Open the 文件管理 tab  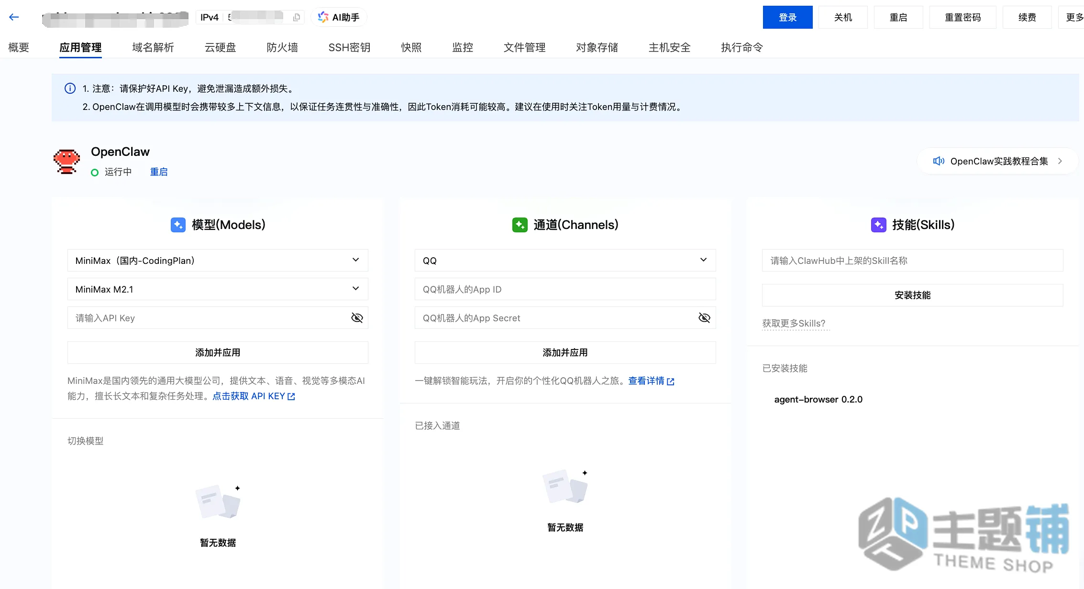[x=524, y=47]
